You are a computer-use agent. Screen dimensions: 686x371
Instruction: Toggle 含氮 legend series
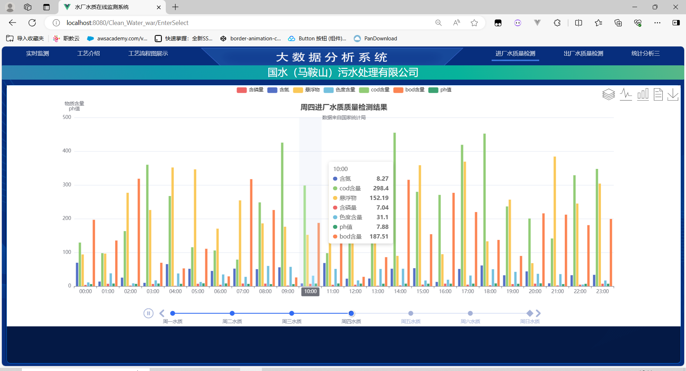[x=278, y=90]
